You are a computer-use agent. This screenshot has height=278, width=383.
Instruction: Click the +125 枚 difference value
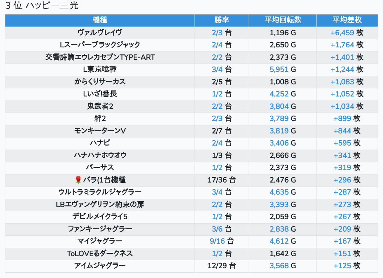pos(347,266)
